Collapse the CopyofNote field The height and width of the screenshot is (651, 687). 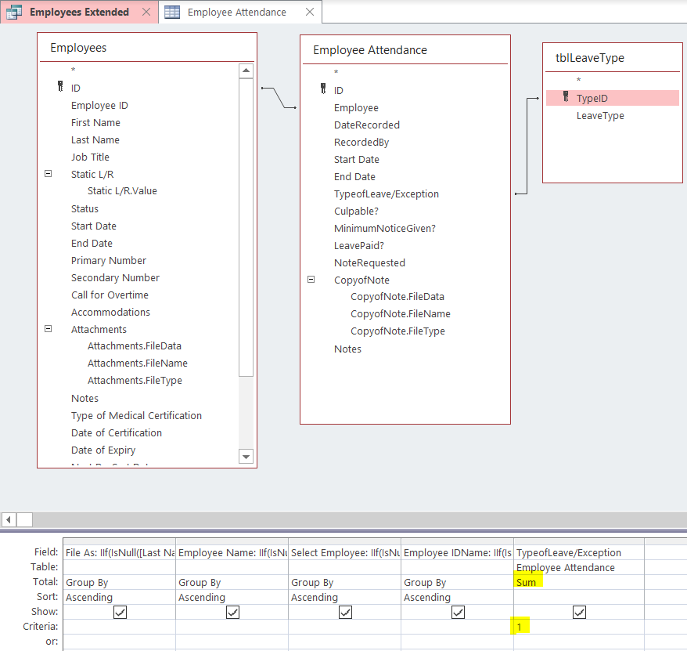point(311,280)
